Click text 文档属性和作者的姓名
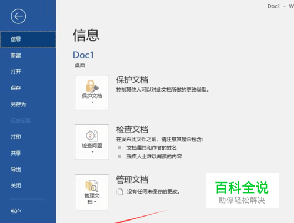Viewport: 294px width, 223px height. click(152, 148)
